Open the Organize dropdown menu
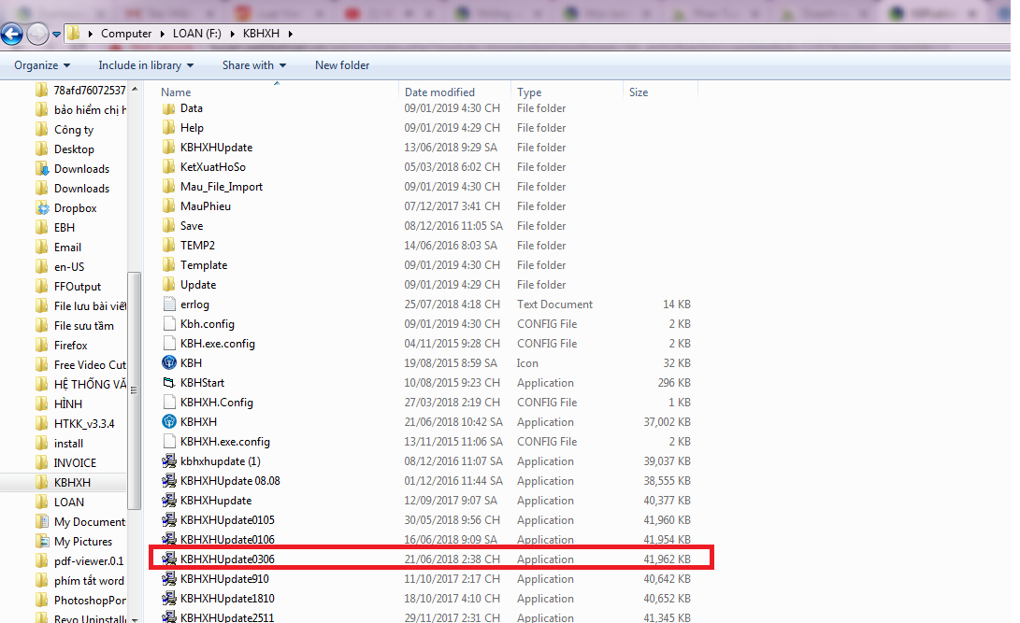 tap(42, 65)
